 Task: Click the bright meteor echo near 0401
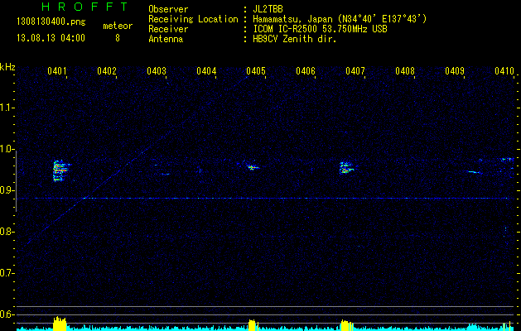point(59,170)
